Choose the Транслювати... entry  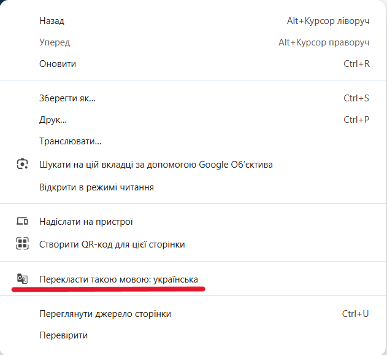click(70, 141)
